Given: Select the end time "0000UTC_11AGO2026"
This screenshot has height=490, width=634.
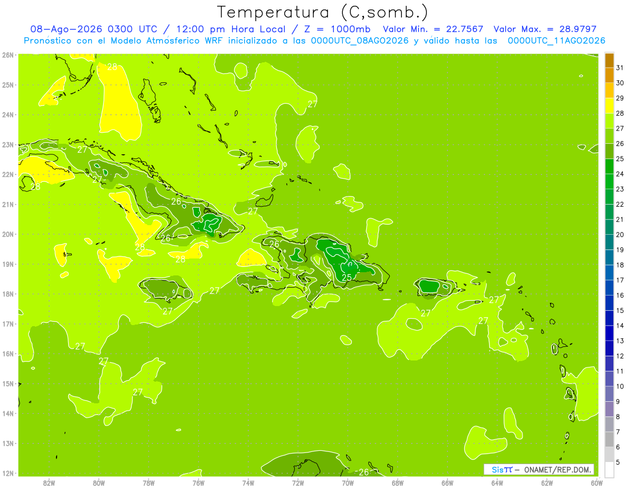Looking at the screenshot, I should click(556, 41).
